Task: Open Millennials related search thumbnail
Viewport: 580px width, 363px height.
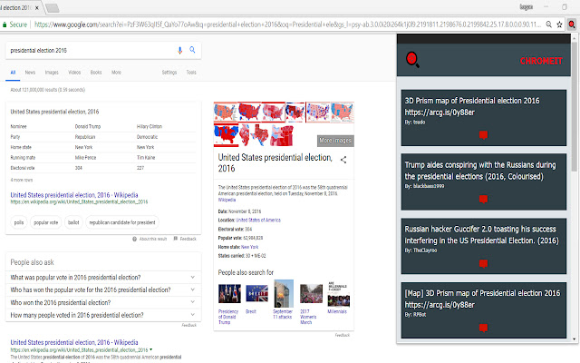Action: click(x=338, y=294)
